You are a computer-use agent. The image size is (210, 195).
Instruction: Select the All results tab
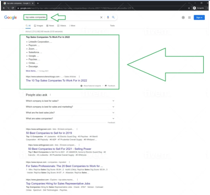[x=28, y=26]
